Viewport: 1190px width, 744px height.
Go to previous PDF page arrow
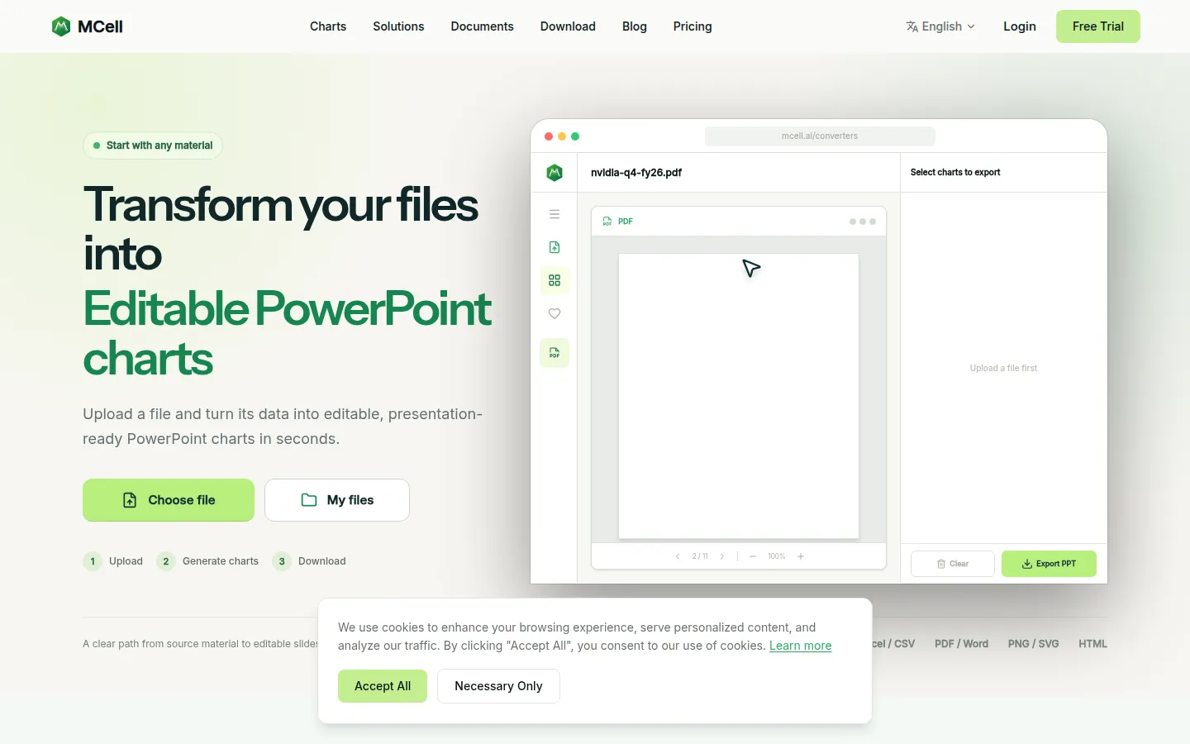pyautogui.click(x=678, y=556)
